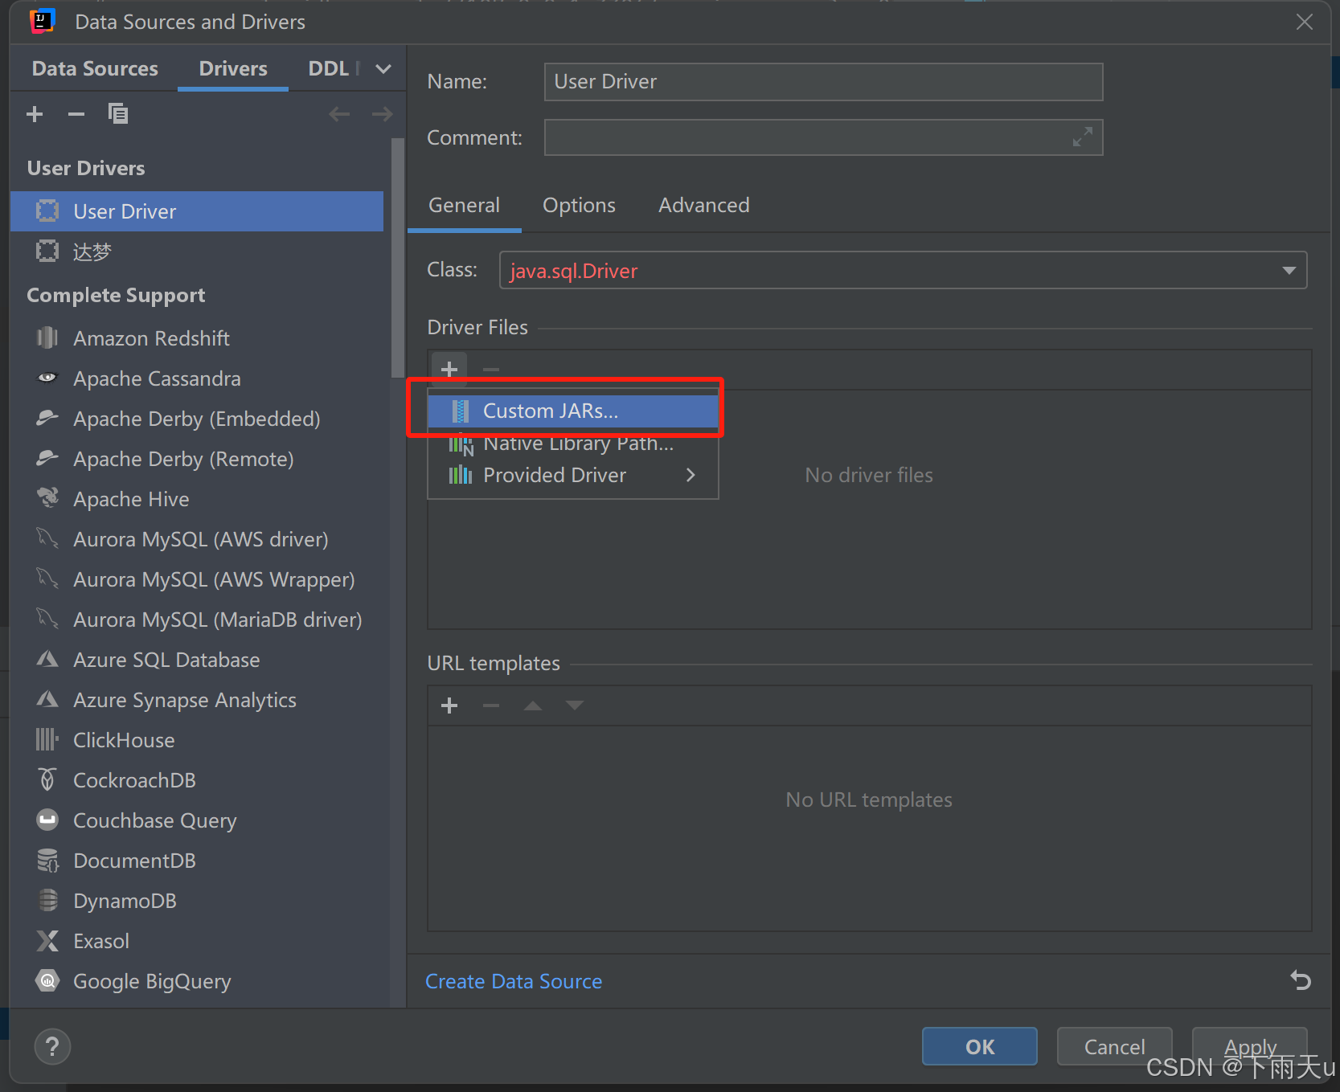Click the DynamoDB icon

tap(47, 900)
